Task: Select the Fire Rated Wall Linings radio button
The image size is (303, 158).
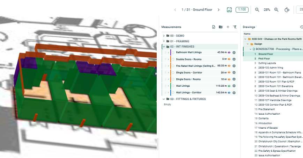Action: coord(173,66)
